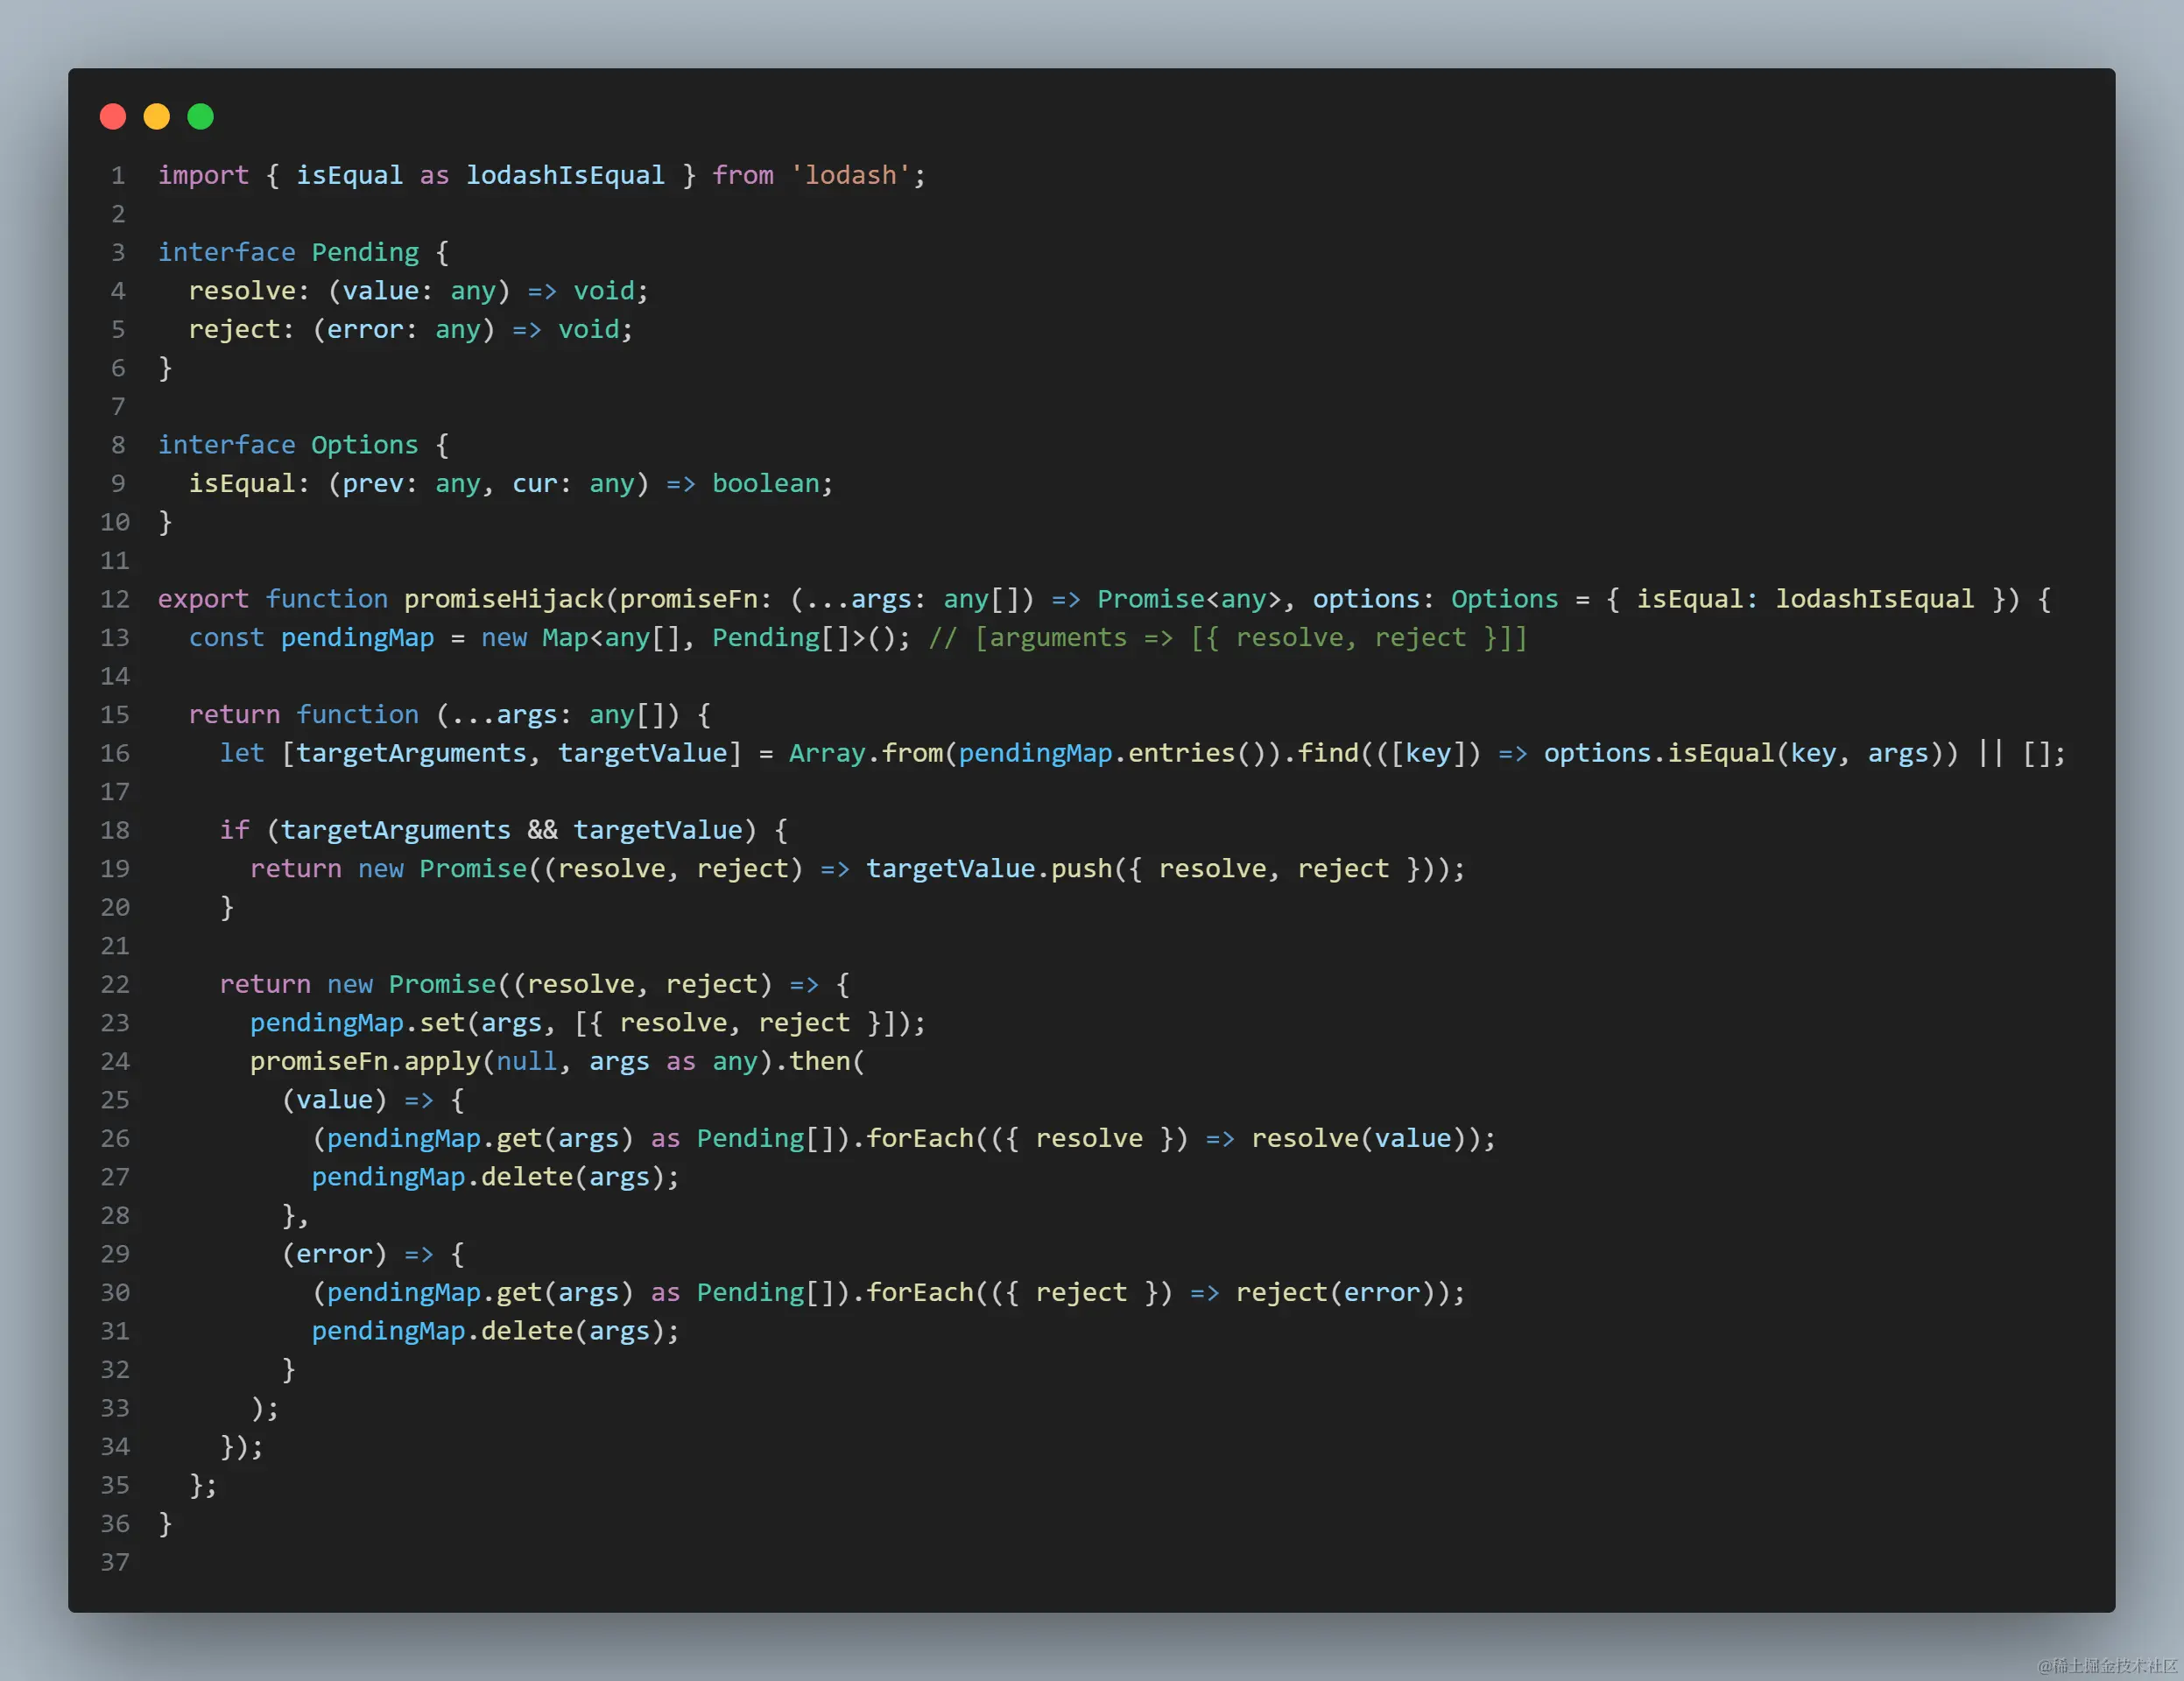Click pendingMap.set call on line 23
Image resolution: width=2184 pixels, height=1681 pixels.
tap(357, 1023)
